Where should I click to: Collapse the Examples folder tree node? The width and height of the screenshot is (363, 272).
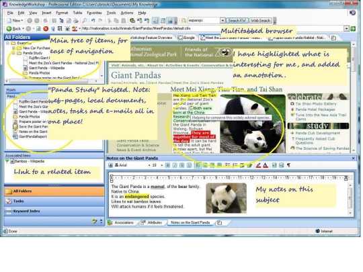point(7,43)
